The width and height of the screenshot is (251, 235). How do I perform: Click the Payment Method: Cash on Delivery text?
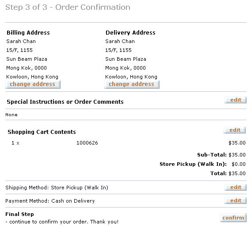(x=50, y=201)
